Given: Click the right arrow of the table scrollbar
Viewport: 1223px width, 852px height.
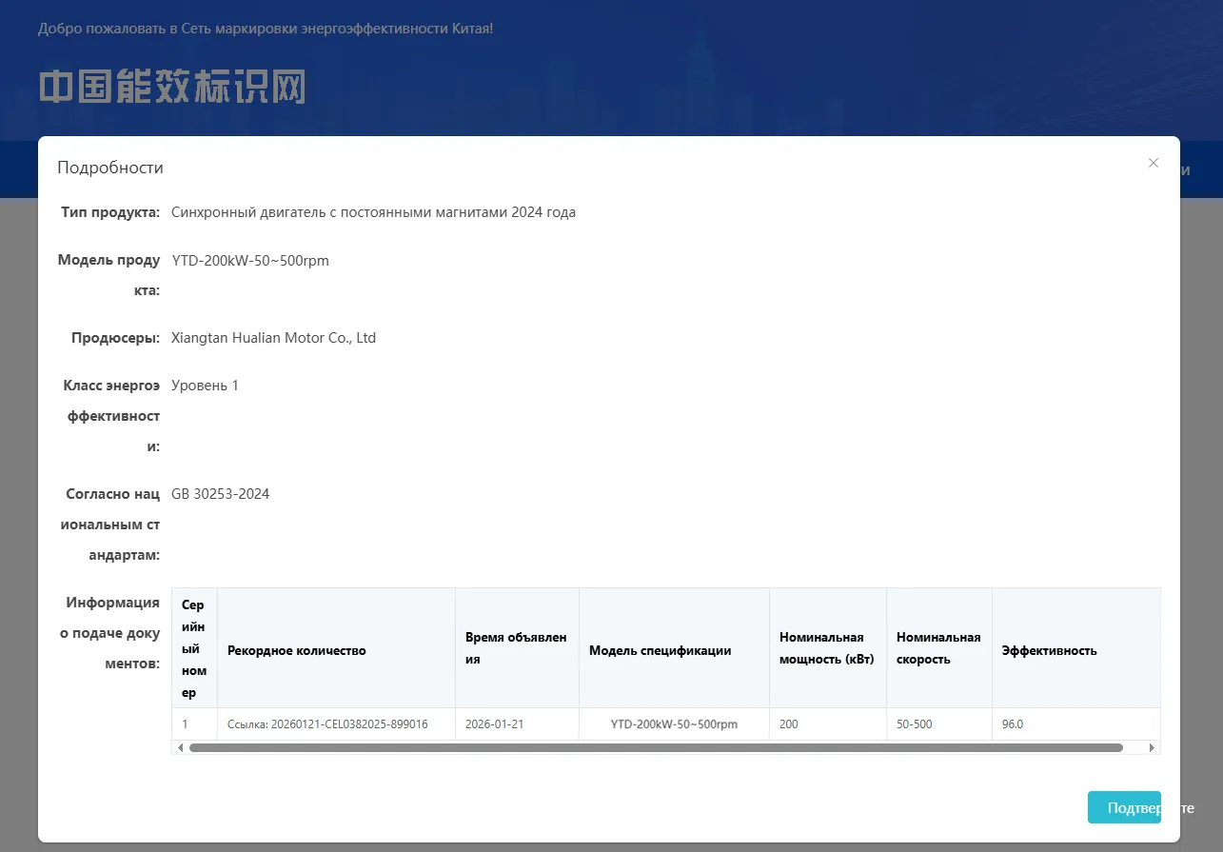Looking at the screenshot, I should pos(1152,747).
